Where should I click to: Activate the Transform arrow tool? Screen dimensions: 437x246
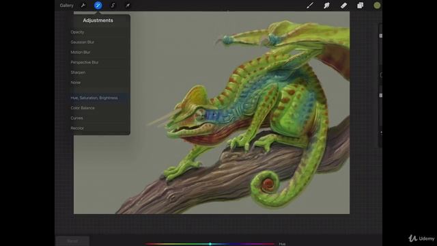(128, 5)
